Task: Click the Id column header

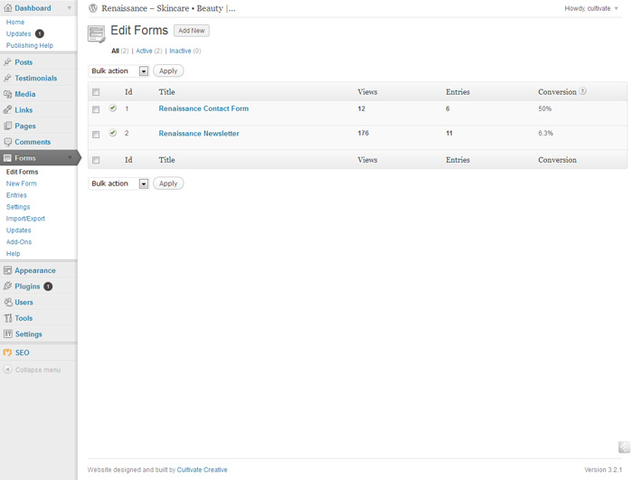Action: click(x=128, y=92)
